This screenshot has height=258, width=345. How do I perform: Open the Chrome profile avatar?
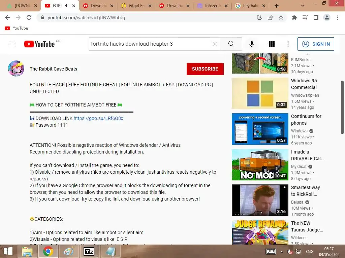tap(327, 17)
